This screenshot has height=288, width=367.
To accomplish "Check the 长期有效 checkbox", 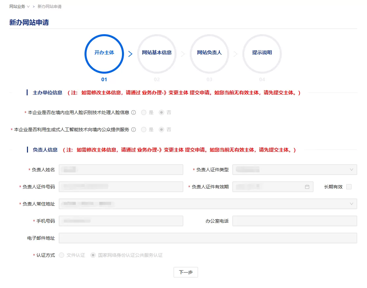I will point(348,187).
